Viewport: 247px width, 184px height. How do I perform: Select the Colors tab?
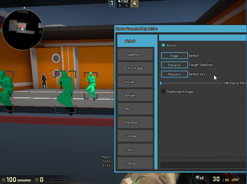coord(135,149)
